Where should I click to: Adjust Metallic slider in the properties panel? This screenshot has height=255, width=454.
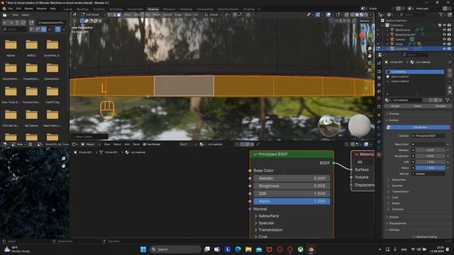(x=431, y=150)
